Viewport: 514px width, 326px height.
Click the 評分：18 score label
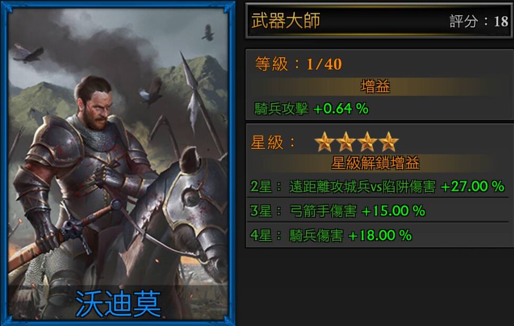pyautogui.click(x=479, y=21)
